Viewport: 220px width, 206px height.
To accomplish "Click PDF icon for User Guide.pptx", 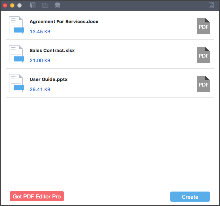I will [x=203, y=84].
